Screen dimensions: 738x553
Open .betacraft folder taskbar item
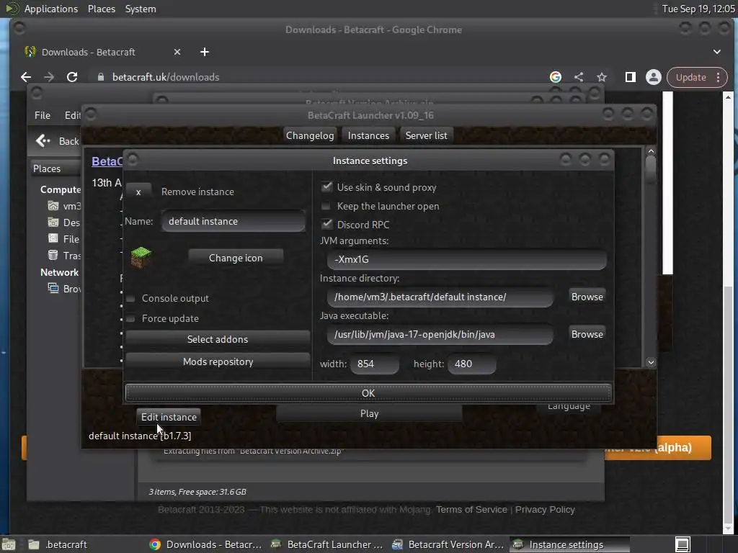tap(58, 544)
